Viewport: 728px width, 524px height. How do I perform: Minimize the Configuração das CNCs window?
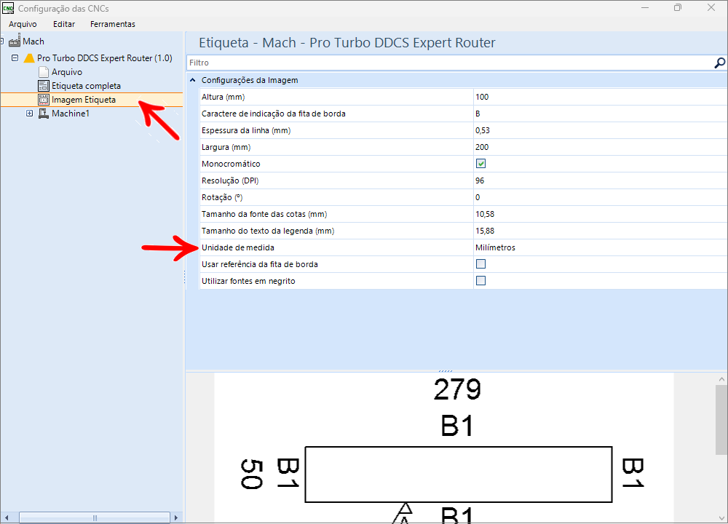pos(644,8)
